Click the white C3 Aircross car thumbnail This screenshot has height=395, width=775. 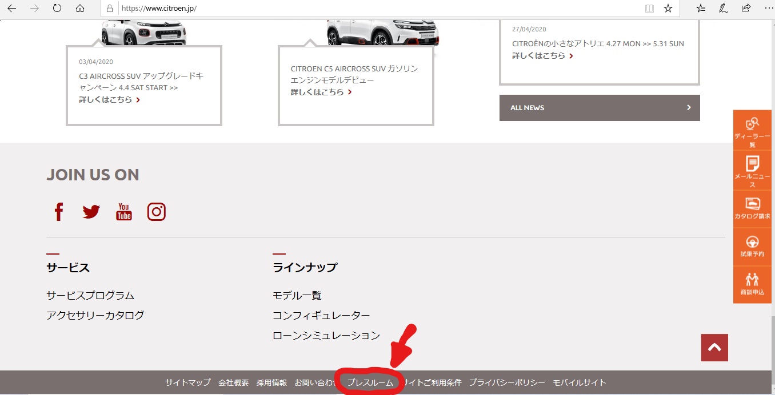(144, 33)
